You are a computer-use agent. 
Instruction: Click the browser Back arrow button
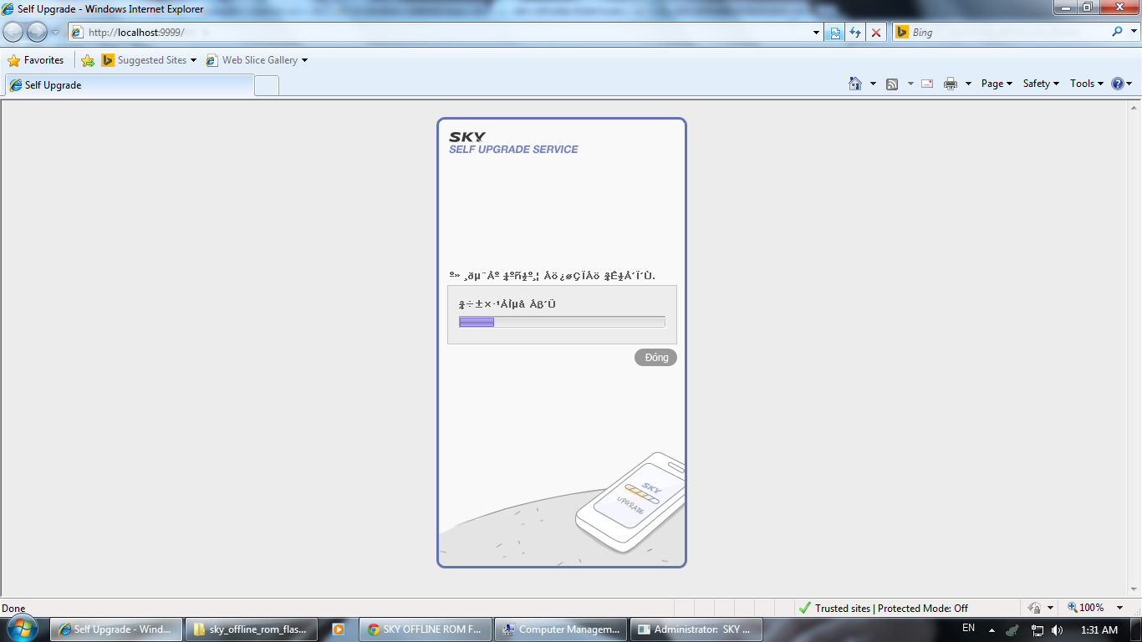[13, 33]
